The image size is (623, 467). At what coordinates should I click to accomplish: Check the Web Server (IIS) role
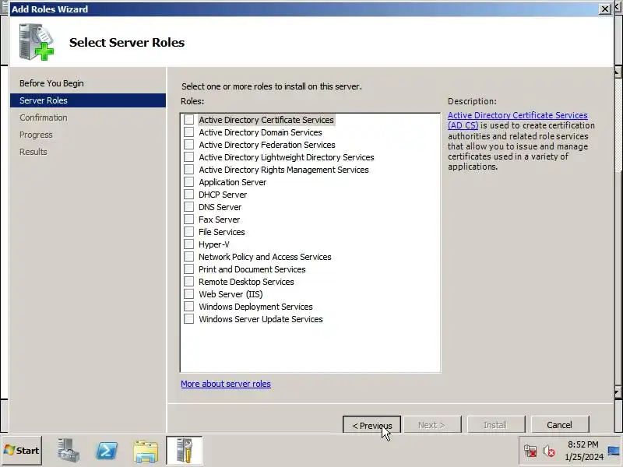(188, 294)
